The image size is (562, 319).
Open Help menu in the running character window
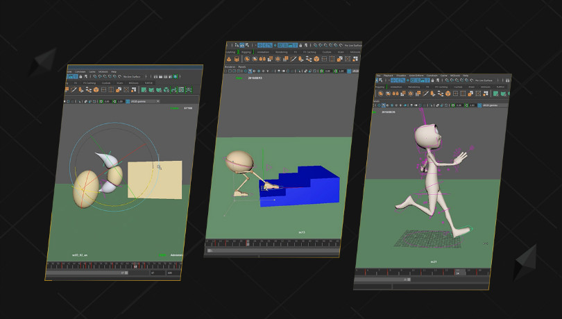466,76
